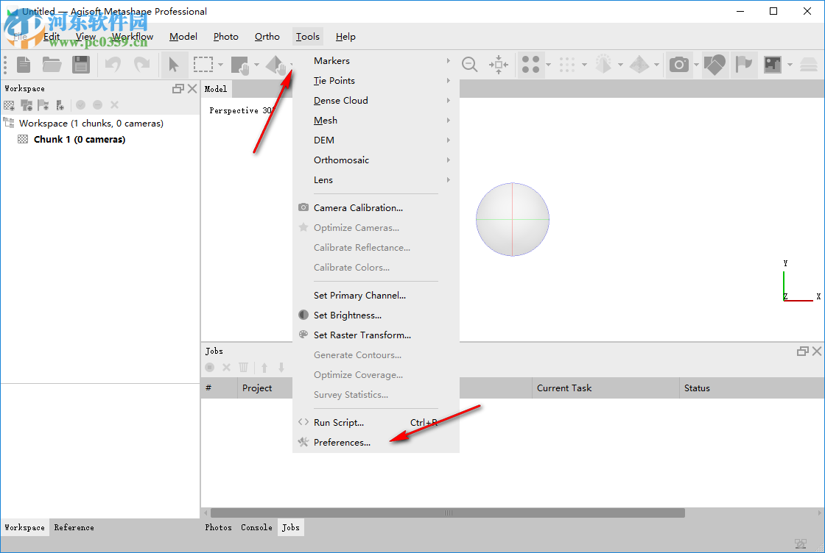Viewport: 825px width, 553px height.
Task: Capture a screenshot with the camera icon
Action: pyautogui.click(x=678, y=65)
